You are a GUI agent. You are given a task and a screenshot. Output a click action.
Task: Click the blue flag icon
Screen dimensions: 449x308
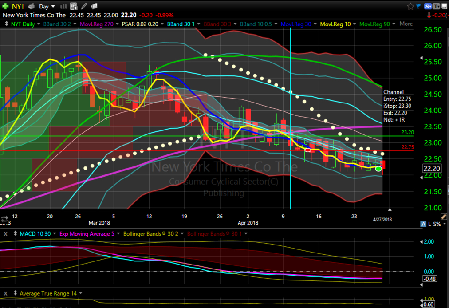click(418, 6)
